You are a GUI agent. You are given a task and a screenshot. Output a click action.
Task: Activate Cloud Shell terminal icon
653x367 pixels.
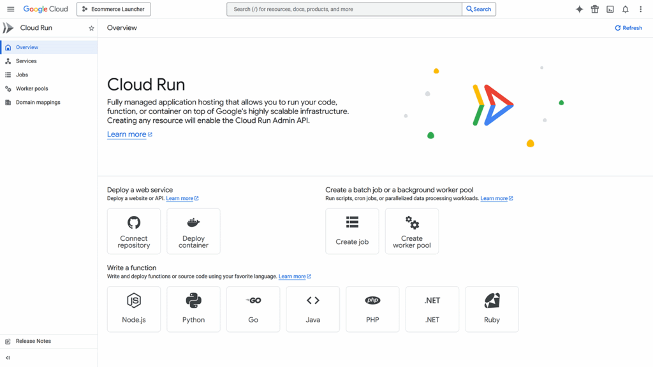(610, 9)
